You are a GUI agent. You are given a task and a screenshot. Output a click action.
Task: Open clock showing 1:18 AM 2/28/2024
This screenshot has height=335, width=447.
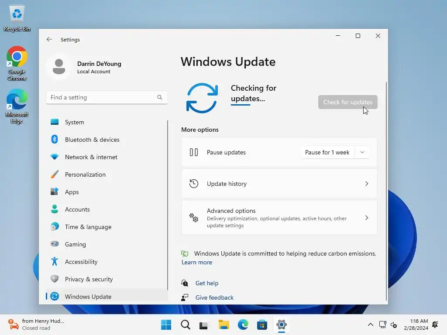(x=416, y=325)
